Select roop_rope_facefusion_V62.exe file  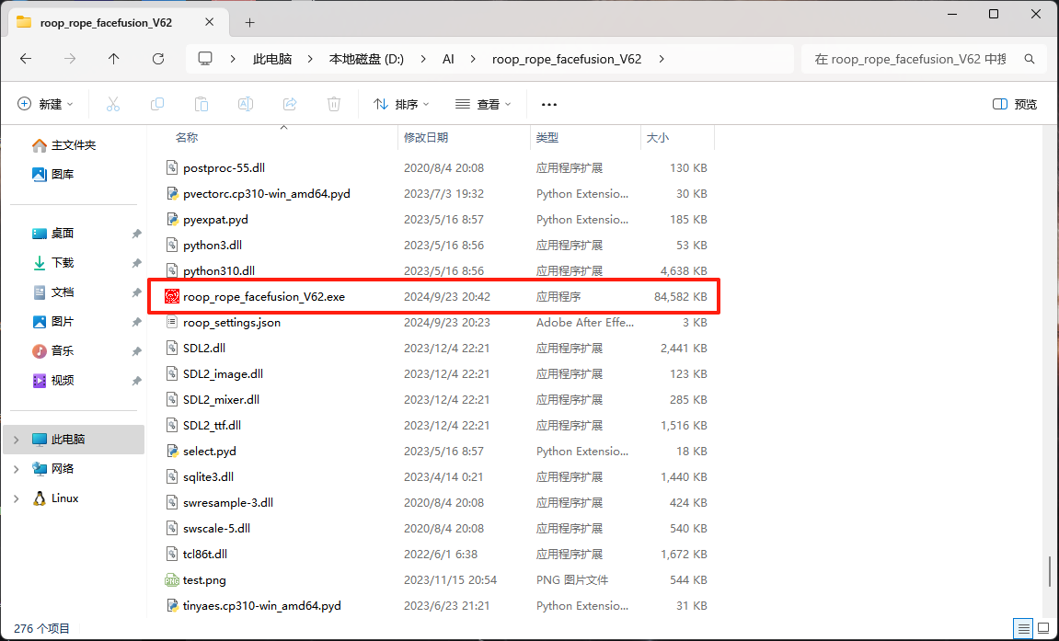(264, 297)
